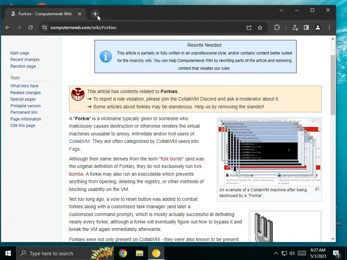Image resolution: width=347 pixels, height=260 pixels.
Task: Click the browser back arrow
Action: 7,27
